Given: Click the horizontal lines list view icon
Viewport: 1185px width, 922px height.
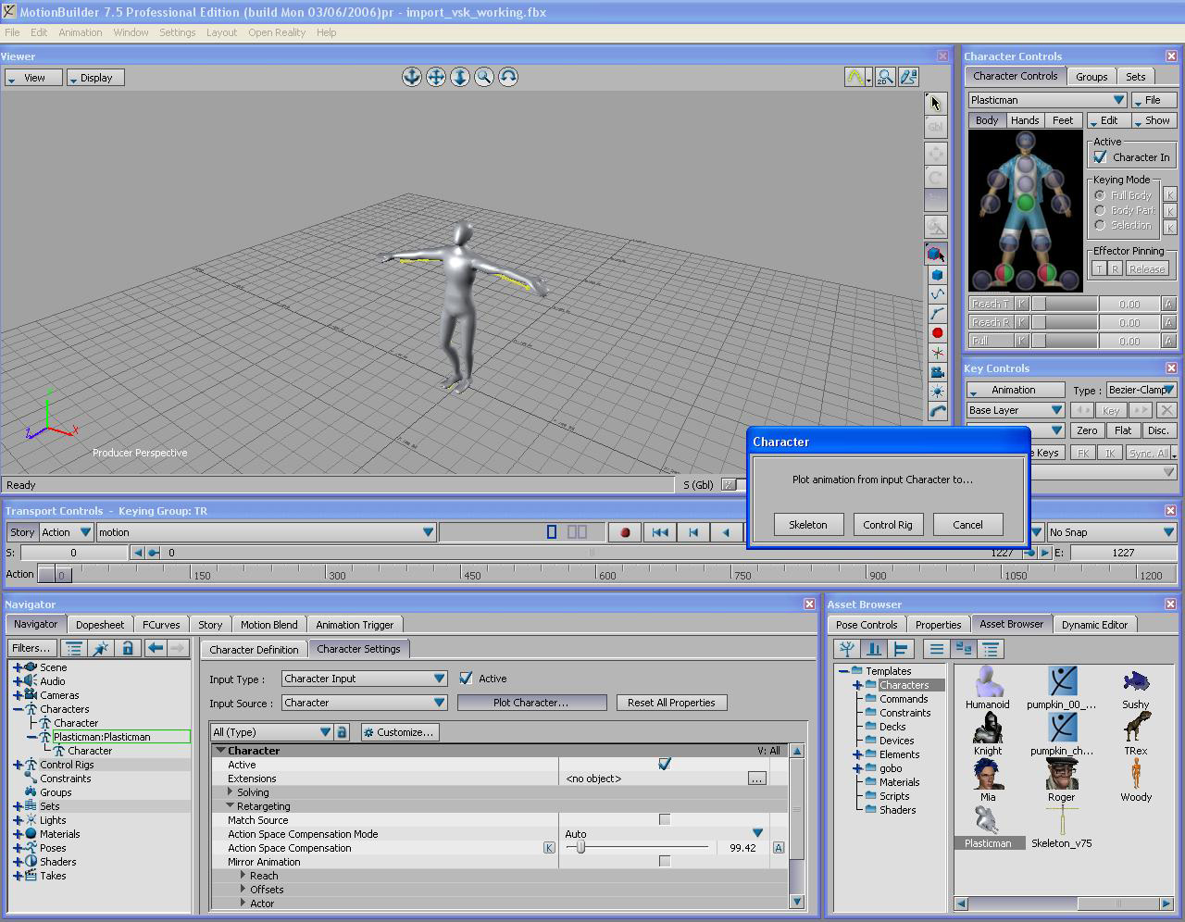Looking at the screenshot, I should (937, 649).
